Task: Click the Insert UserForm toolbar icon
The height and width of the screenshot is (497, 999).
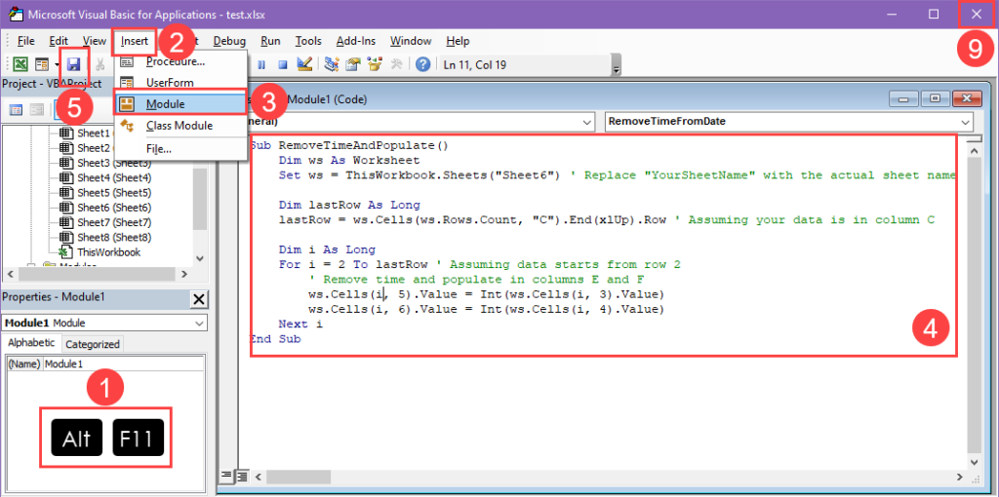Action: (x=41, y=64)
